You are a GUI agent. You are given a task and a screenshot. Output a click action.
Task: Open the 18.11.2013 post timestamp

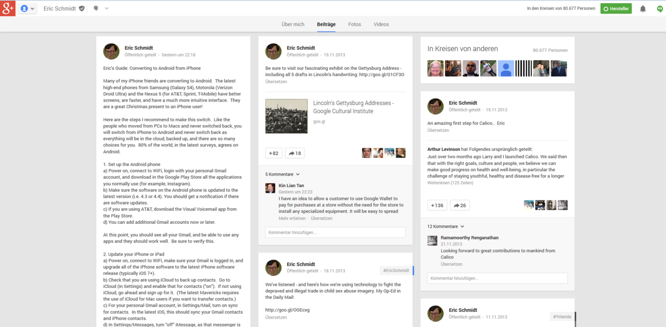pos(334,271)
